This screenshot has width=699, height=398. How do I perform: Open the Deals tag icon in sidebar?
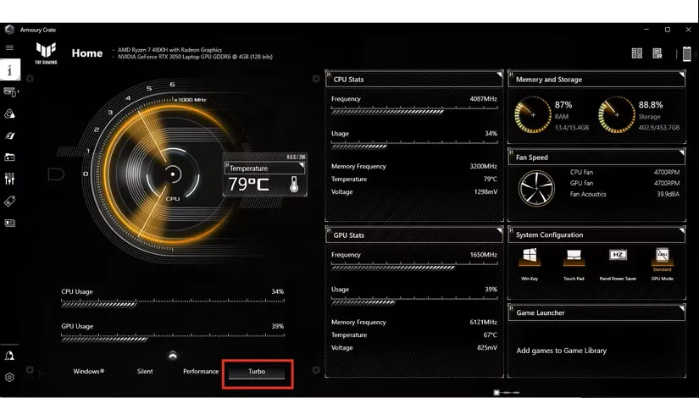coord(9,201)
